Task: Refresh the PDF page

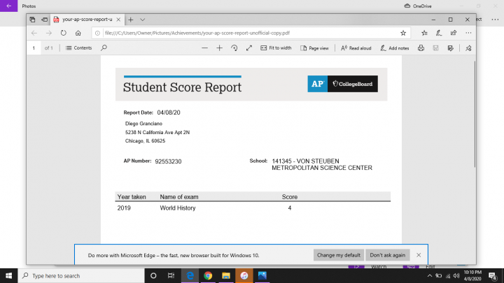Action: [x=63, y=33]
